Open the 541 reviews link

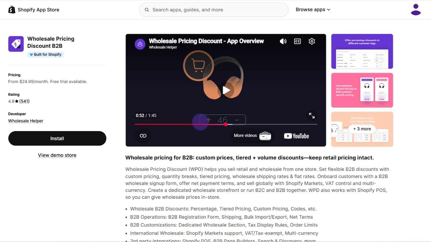[x=24, y=101]
